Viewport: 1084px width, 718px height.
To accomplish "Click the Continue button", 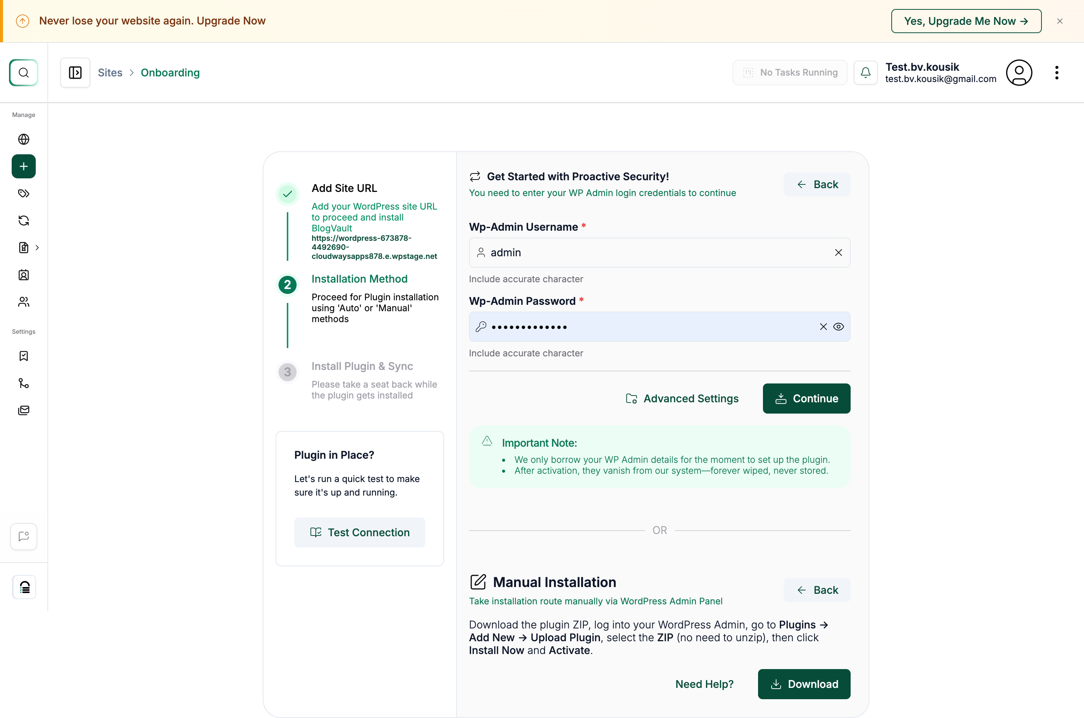I will tap(806, 399).
